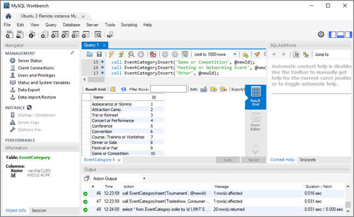Click the Revert button
Screen dimensions: 354x217
click(x=254, y=160)
